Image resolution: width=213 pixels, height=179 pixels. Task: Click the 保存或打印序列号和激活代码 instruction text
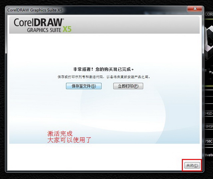click(104, 77)
